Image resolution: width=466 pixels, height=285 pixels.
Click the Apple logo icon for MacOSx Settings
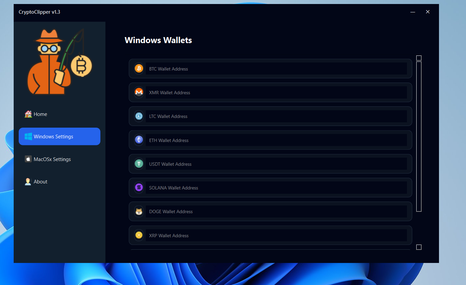click(x=28, y=159)
